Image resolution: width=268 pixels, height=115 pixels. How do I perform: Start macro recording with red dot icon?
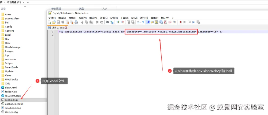(180, 22)
